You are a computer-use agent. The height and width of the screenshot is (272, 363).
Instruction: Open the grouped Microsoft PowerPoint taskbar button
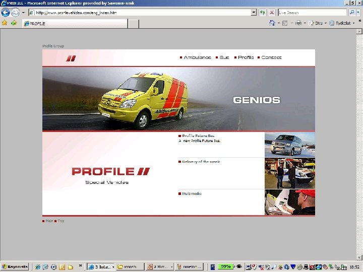tap(159, 266)
